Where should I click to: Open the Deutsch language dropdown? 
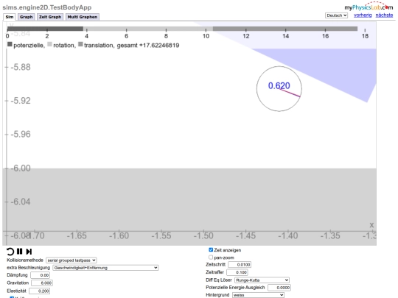coord(336,15)
